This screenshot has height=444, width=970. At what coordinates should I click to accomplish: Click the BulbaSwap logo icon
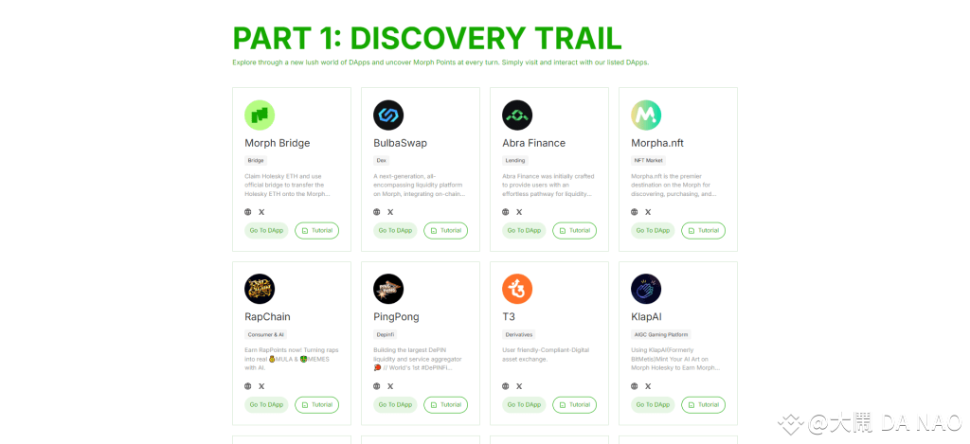point(388,115)
